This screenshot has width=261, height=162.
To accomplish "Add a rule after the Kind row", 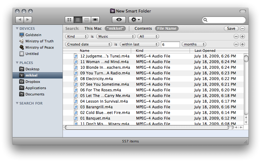I will tap(242, 36).
